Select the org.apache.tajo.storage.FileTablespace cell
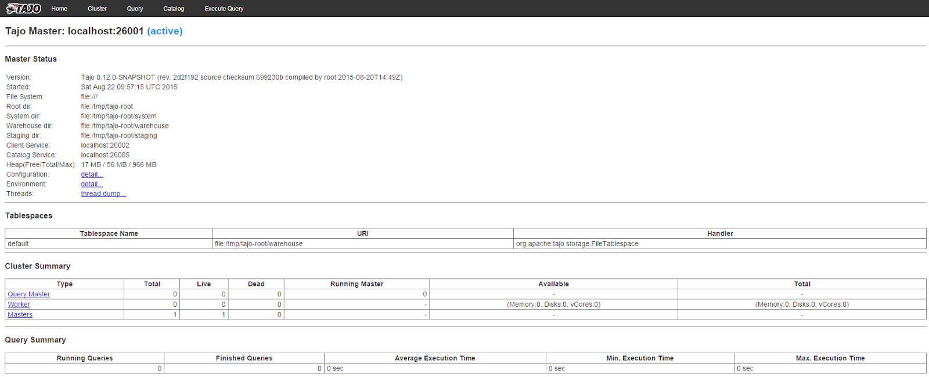 point(720,244)
